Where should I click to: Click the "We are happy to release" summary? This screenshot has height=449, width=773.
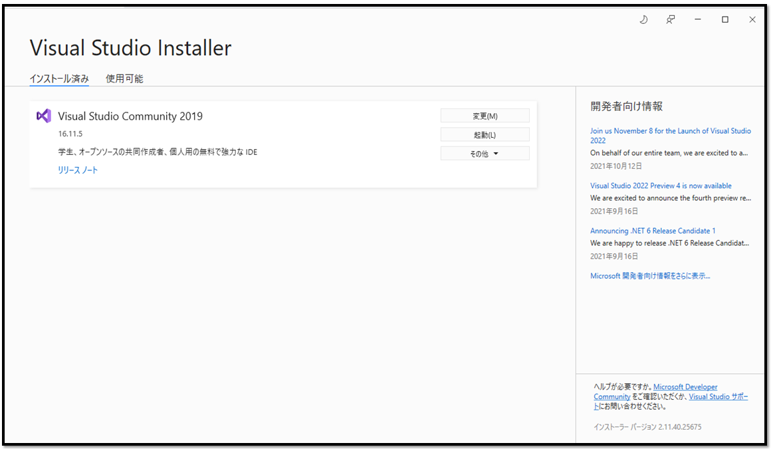point(669,243)
